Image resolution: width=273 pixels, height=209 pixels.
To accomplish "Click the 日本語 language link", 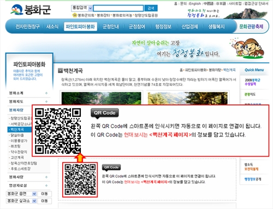I will [221, 4].
